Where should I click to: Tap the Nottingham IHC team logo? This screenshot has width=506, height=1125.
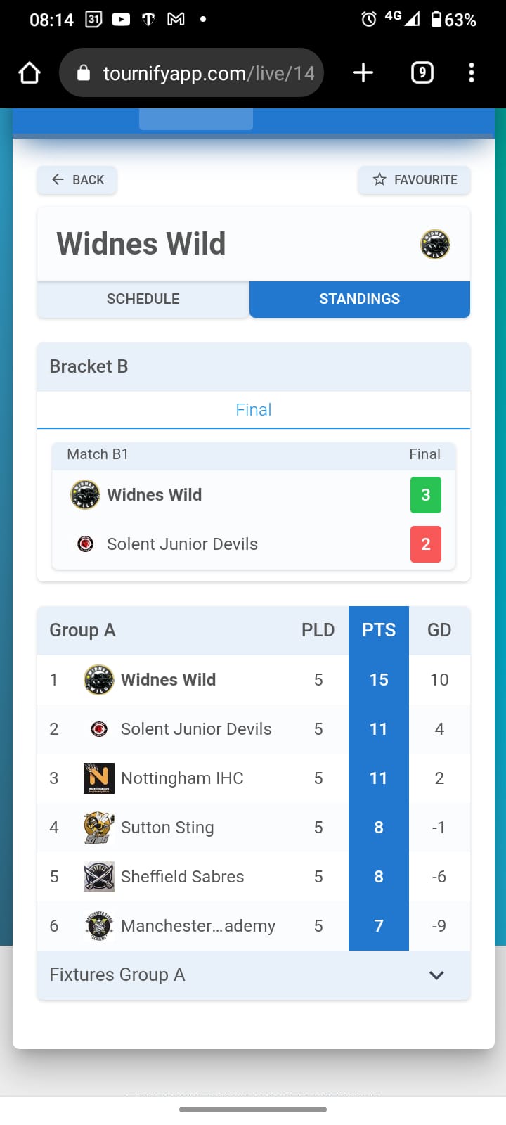pos(99,778)
